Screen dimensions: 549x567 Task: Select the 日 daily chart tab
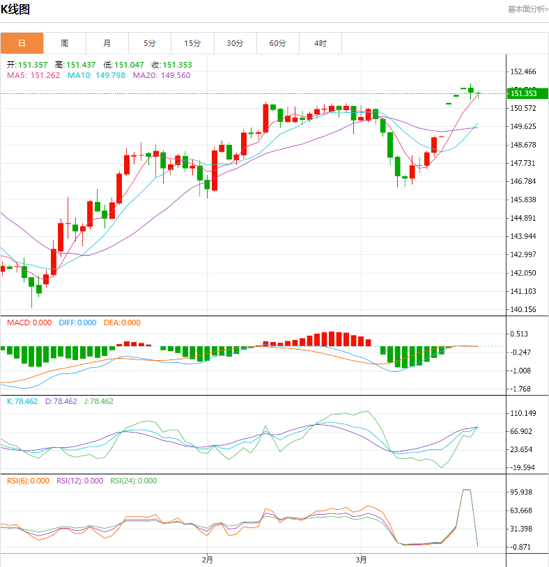[22, 43]
